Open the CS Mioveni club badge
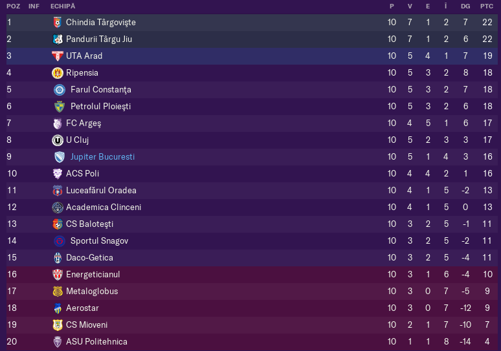The image size is (501, 351). [58, 325]
